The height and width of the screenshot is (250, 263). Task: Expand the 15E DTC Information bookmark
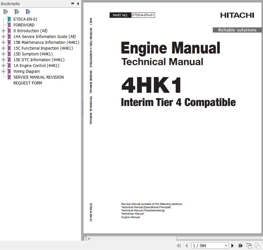(x=3, y=60)
